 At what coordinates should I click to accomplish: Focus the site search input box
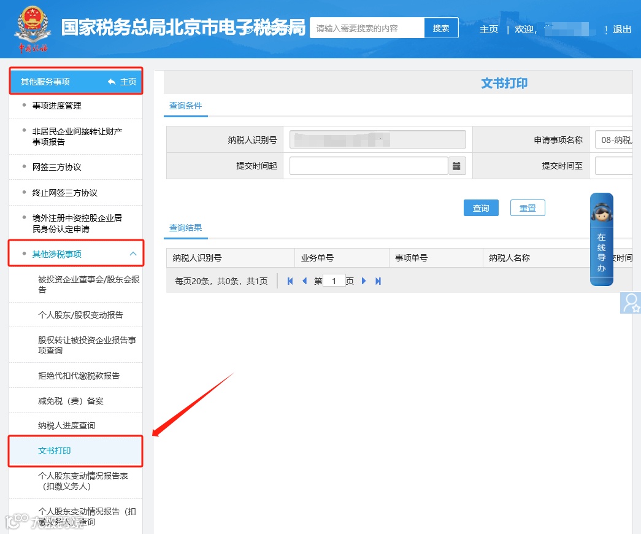(x=367, y=28)
